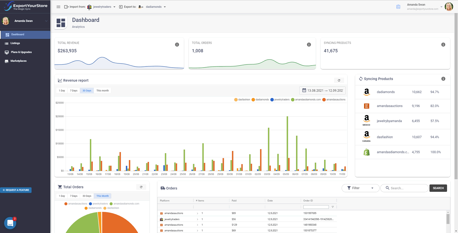Open the top bar analytics icon
458x233 pixels.
[x=398, y=7]
